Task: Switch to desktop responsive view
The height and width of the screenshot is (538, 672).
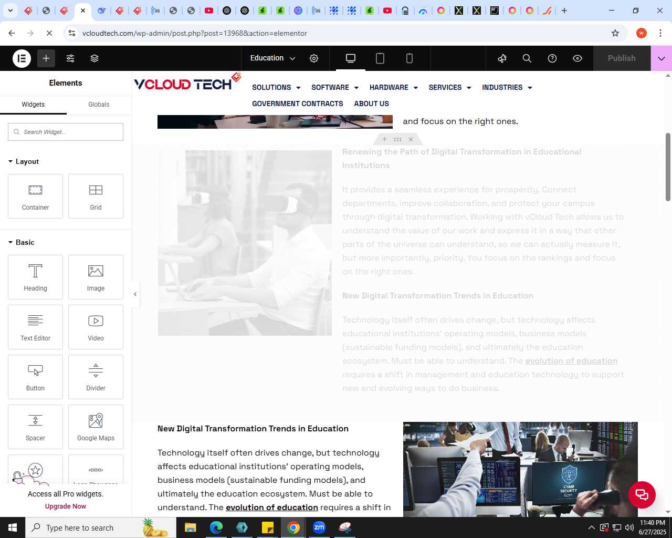Action: pos(351,58)
